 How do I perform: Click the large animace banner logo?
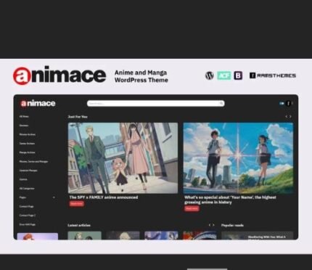[x=59, y=75]
